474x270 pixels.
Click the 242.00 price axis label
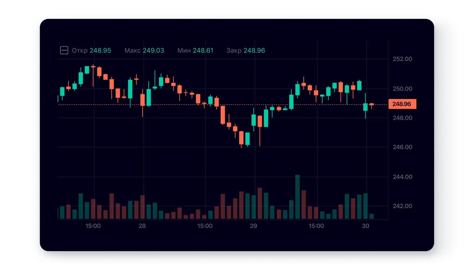click(x=402, y=206)
